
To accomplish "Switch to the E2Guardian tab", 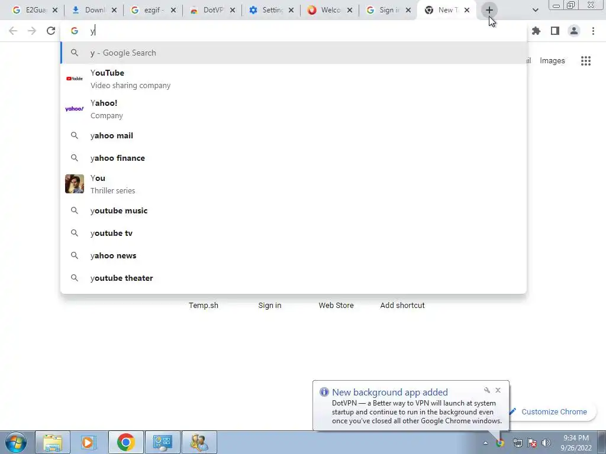I will pos(30,10).
